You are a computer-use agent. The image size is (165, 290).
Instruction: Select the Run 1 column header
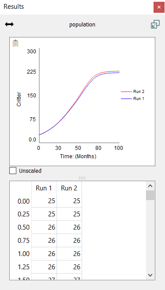point(44,188)
